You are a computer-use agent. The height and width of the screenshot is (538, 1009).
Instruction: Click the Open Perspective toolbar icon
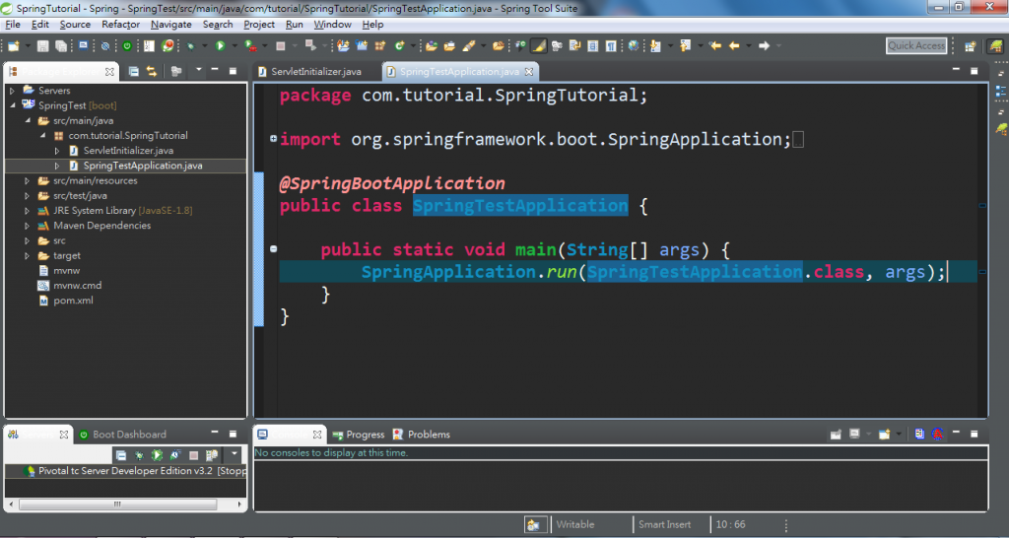tap(970, 45)
